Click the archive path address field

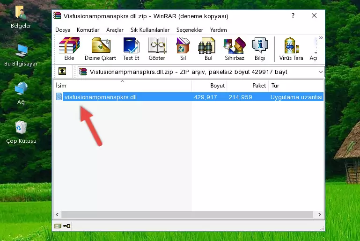click(201, 72)
